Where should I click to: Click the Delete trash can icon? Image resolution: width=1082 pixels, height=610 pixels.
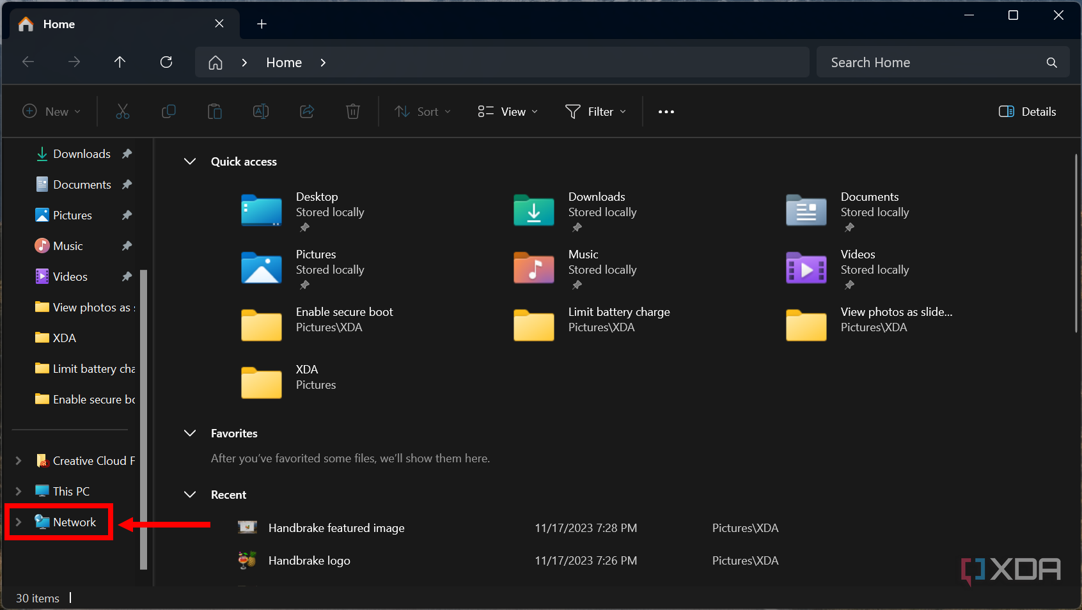click(x=352, y=112)
